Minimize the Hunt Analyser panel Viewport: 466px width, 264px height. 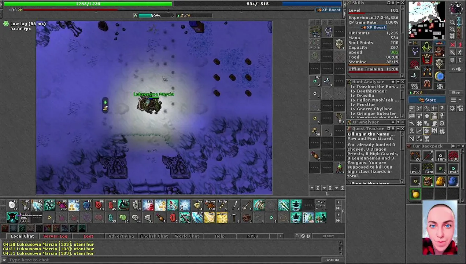coord(398,82)
